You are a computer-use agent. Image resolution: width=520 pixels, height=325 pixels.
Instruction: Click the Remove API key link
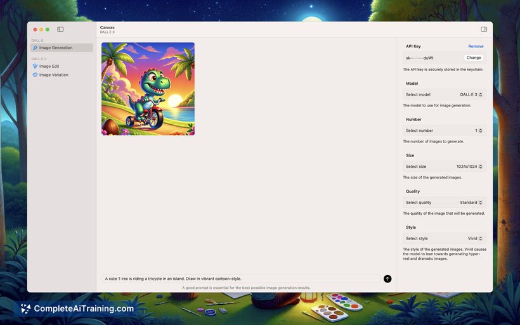[x=476, y=46]
